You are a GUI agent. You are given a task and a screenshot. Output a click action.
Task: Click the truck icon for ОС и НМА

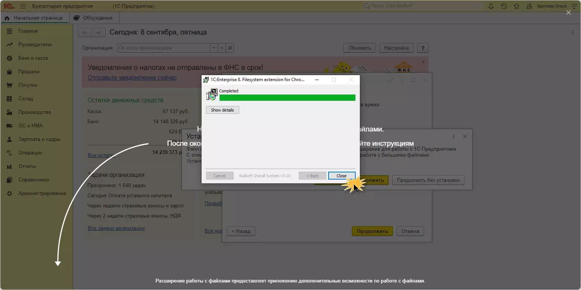pyautogui.click(x=10, y=126)
